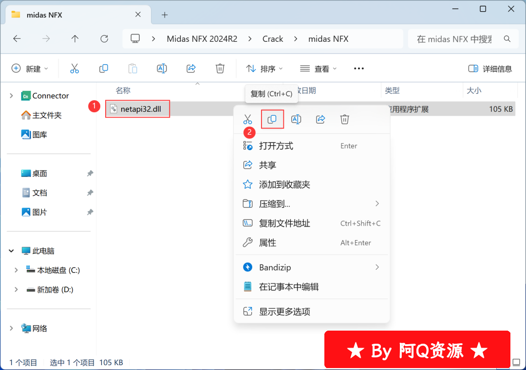Screen dimensions: 526x370
Task: Click the chevron after Crack in the breadcrumb
Action: point(296,39)
